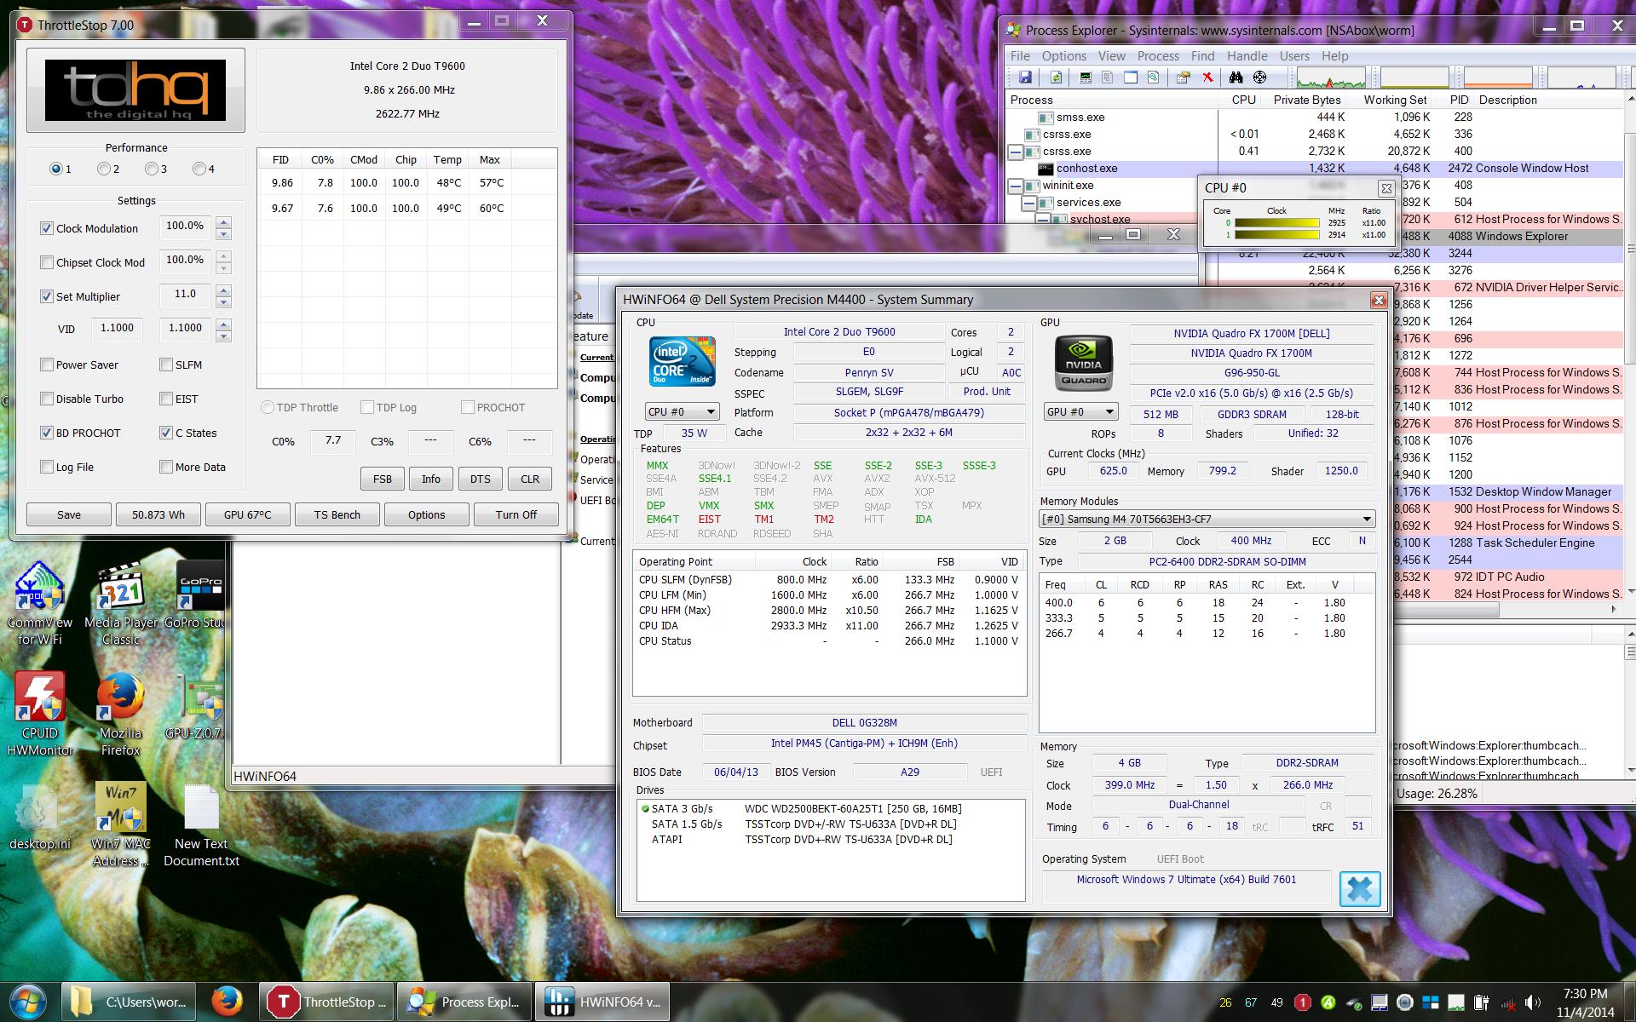Open the Process menu in Process Explorer

1158,56
